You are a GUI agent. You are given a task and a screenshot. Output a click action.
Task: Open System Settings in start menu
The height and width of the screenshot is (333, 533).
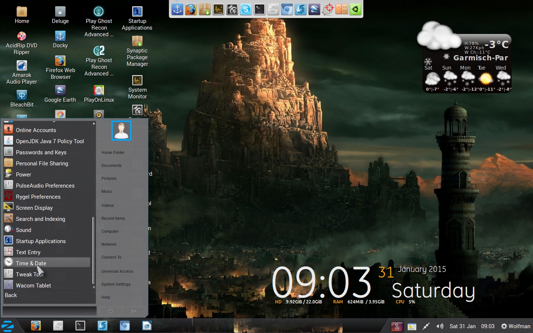pos(116,284)
